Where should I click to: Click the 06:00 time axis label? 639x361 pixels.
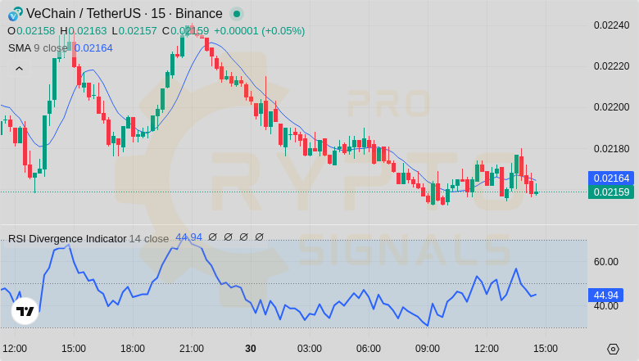(x=369, y=349)
